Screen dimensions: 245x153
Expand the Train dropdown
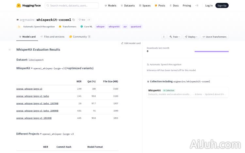pyautogui.click(x=174, y=37)
